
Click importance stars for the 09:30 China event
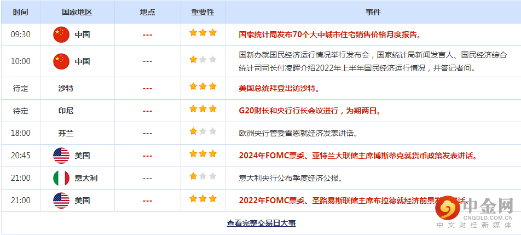[202, 32]
